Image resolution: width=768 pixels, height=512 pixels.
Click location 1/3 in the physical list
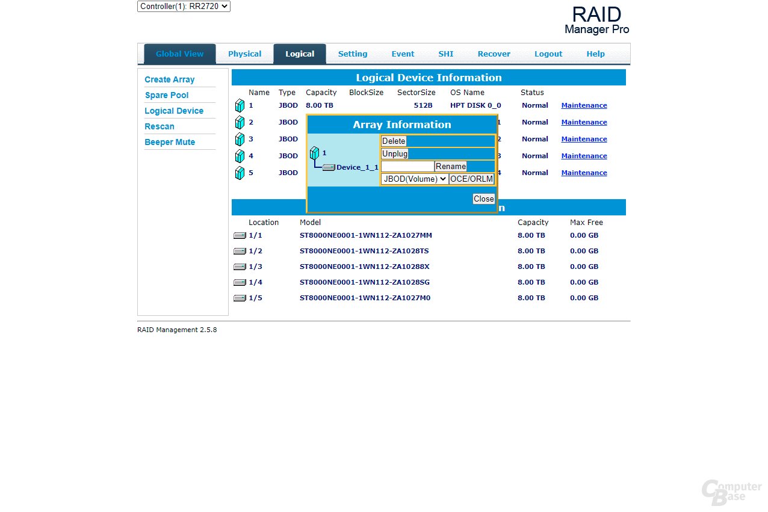pos(256,267)
